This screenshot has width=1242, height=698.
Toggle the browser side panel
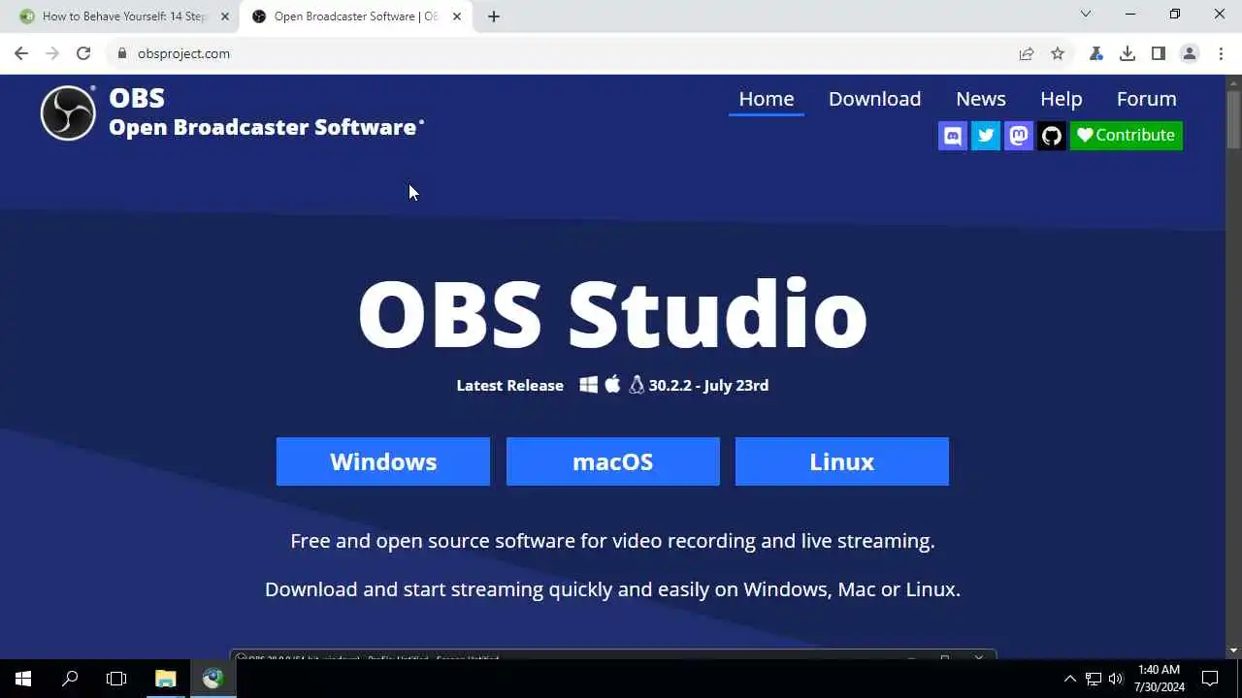point(1159,53)
